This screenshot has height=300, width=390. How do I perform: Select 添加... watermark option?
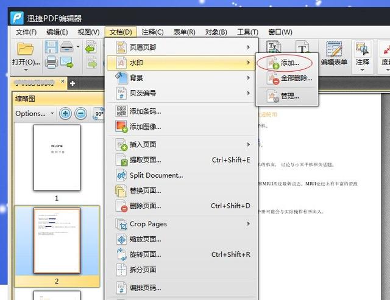287,63
